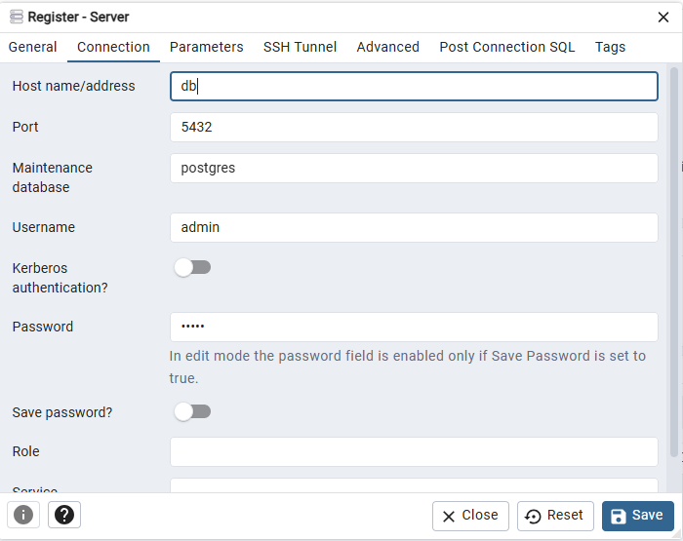Select the SSH Tunnel tab

coord(300,47)
